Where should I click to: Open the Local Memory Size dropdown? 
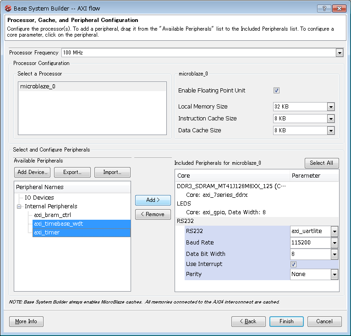point(331,107)
